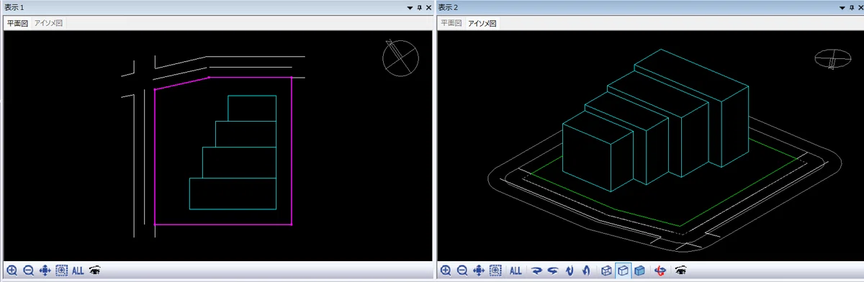Click the compass in the isometric view
The height and width of the screenshot is (282, 864).
coord(832,58)
